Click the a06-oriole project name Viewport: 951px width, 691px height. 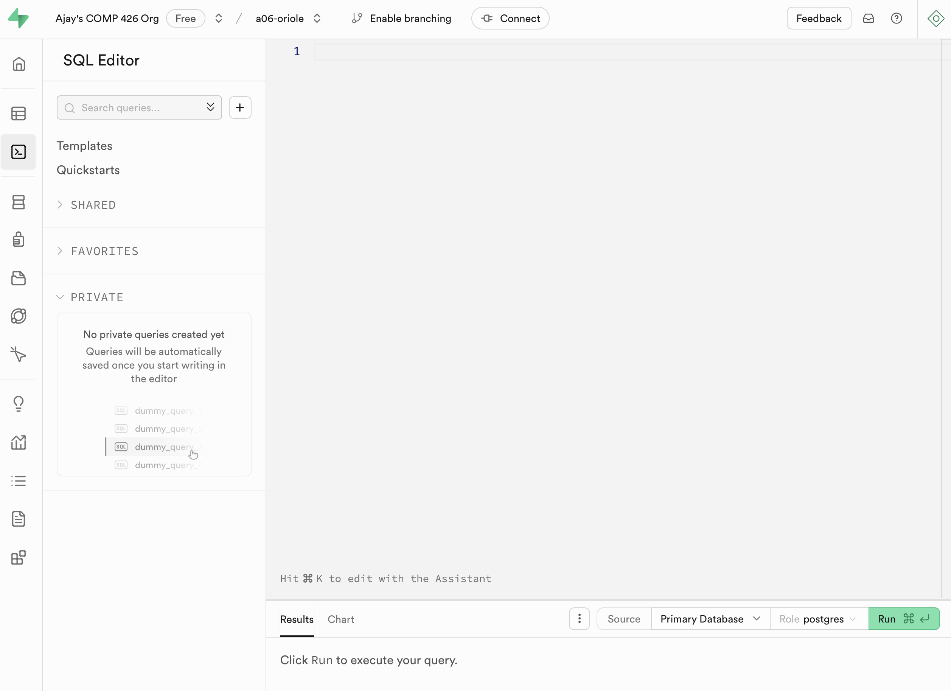[x=280, y=19]
